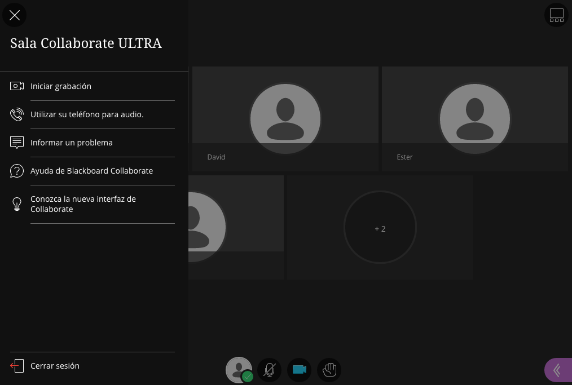Click the recording camera icon
Image resolution: width=572 pixels, height=385 pixels.
(17, 86)
